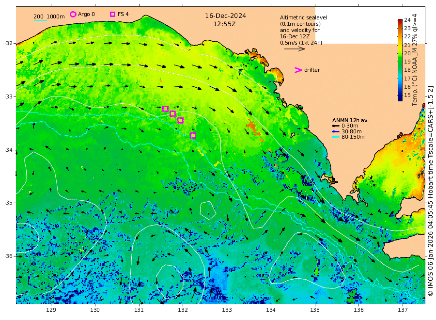Viewport: 436px width, 320px height.
Task: Click the 'and velocity for' caption line
Action: tap(300, 30)
